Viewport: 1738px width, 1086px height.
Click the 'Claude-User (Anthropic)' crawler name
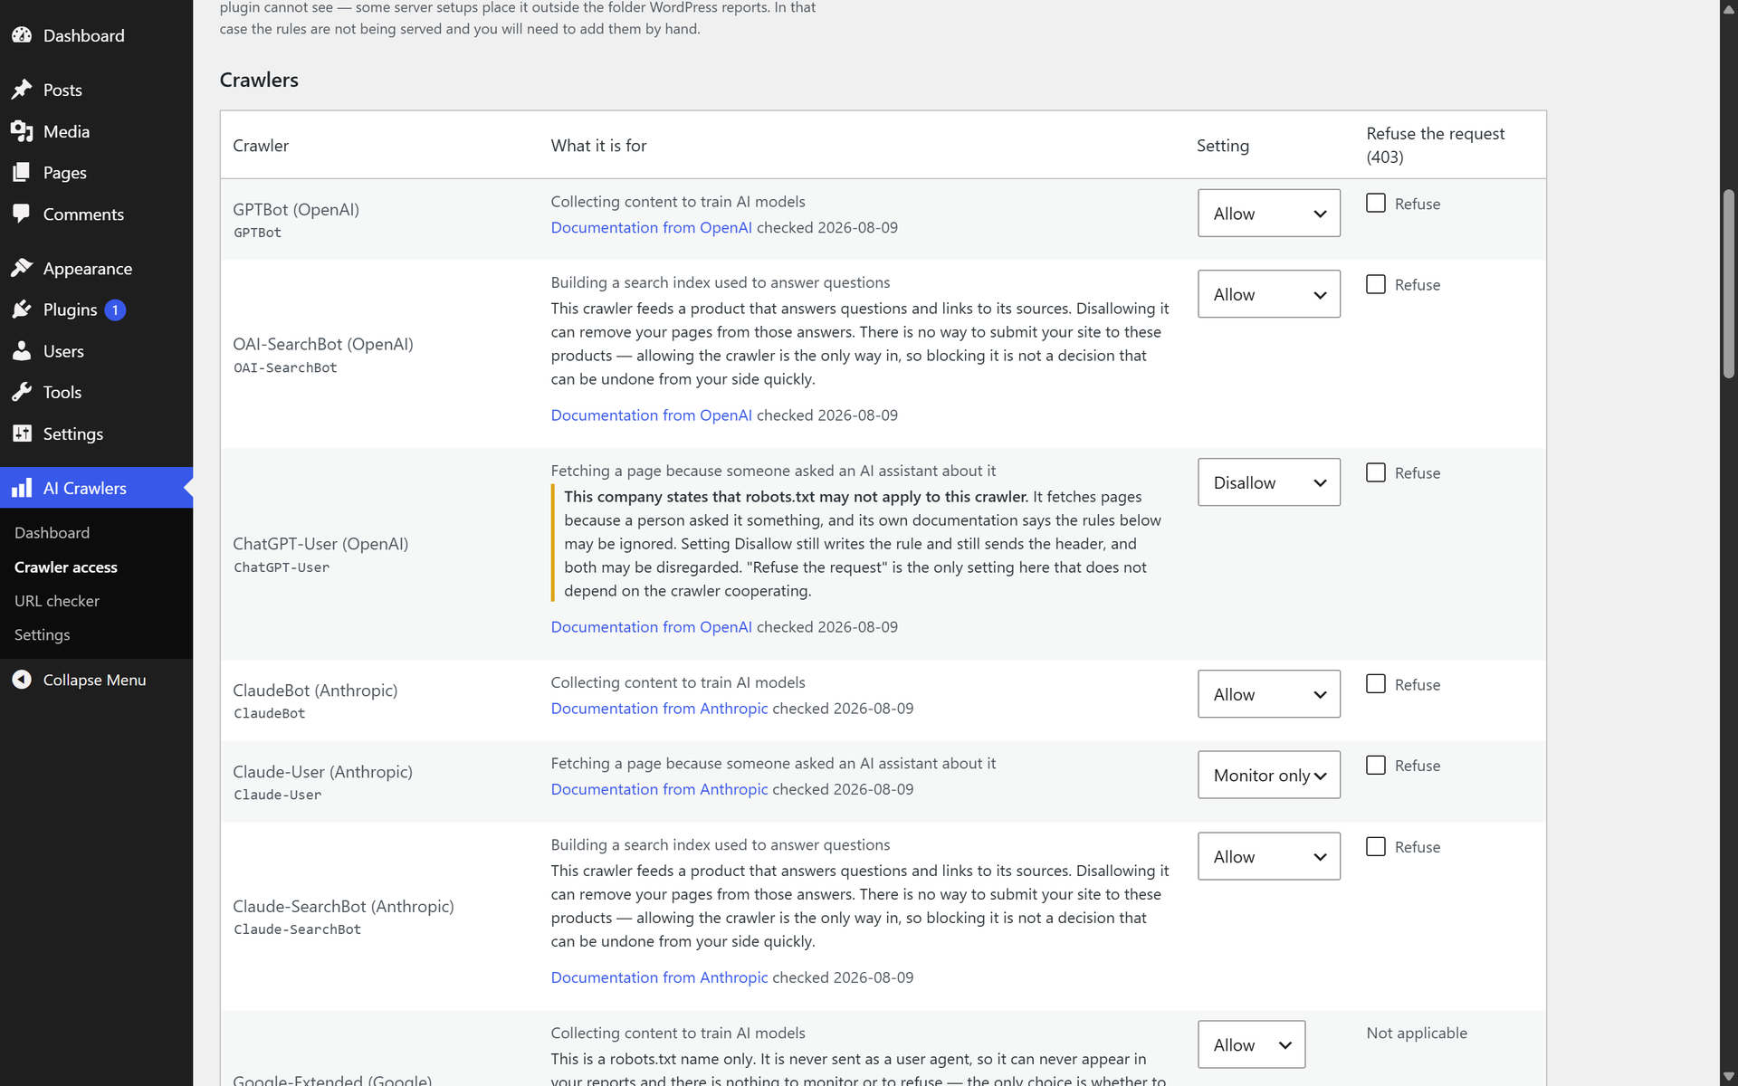click(322, 771)
